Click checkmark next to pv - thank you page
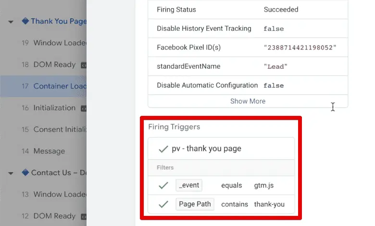Screen dimensions: 375x226 [163, 149]
